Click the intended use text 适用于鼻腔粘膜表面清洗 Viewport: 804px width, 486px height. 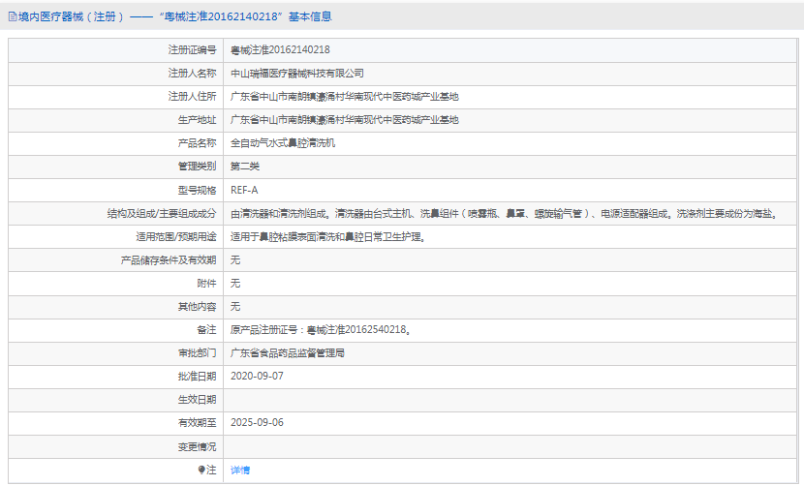[327, 237]
